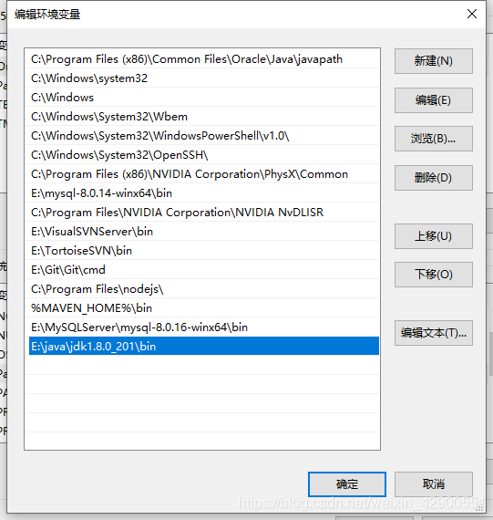Select the C:\Windows\system32 entry
The width and height of the screenshot is (493, 520).
[202, 78]
